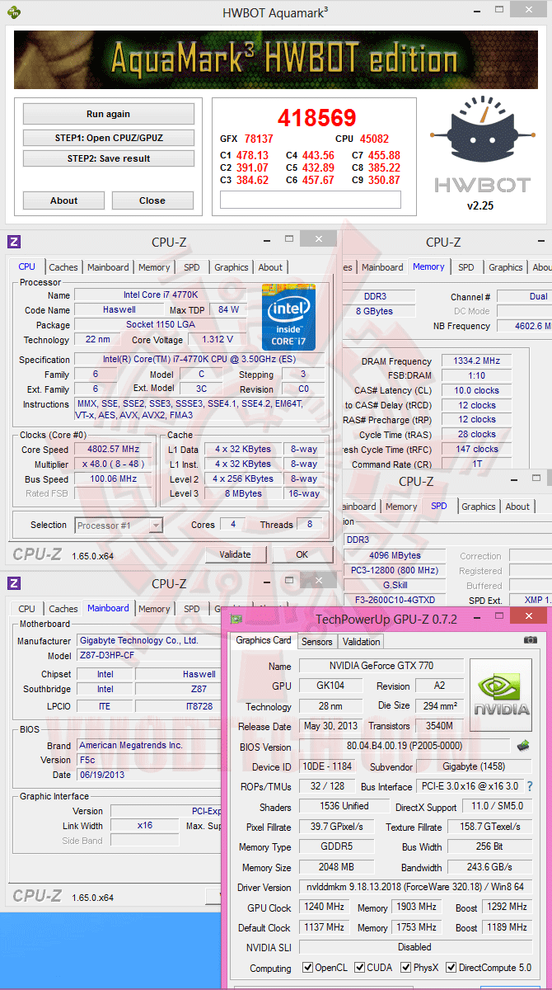Click the CPU-Z icon in the Mainboard tab window
The height and width of the screenshot is (990, 552).
(x=14, y=583)
